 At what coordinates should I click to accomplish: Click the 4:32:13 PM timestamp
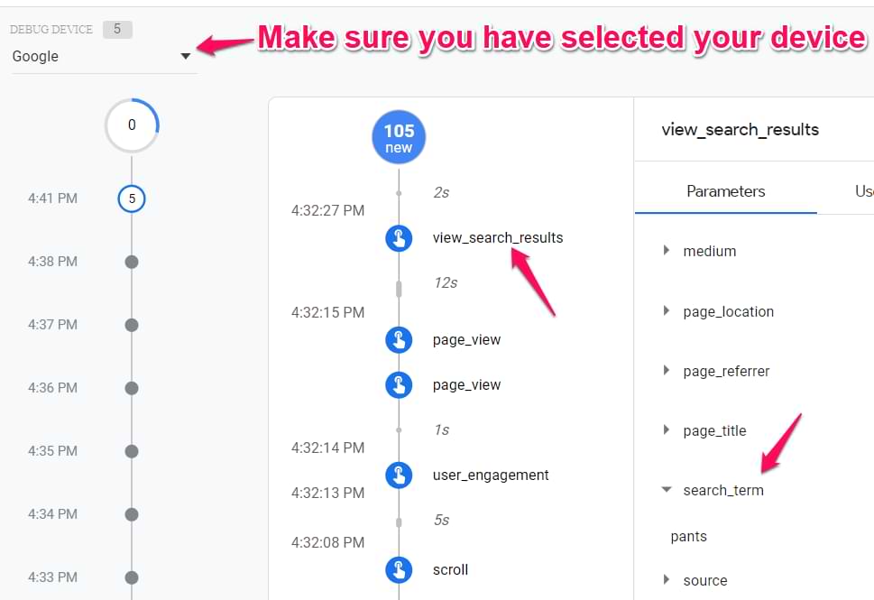click(x=327, y=493)
